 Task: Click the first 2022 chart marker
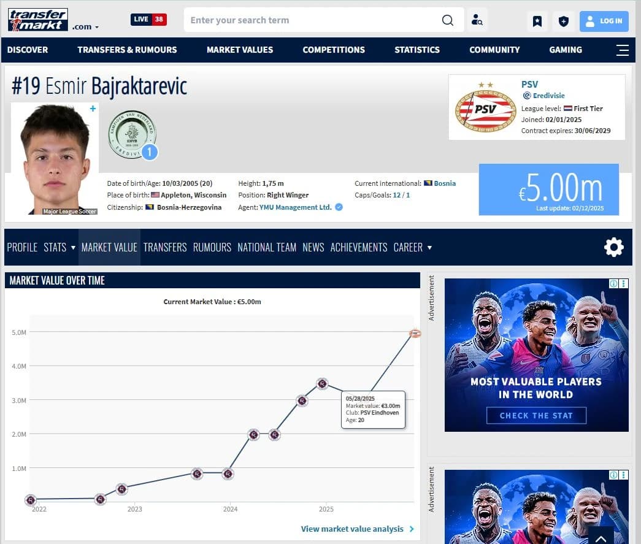pyautogui.click(x=31, y=499)
